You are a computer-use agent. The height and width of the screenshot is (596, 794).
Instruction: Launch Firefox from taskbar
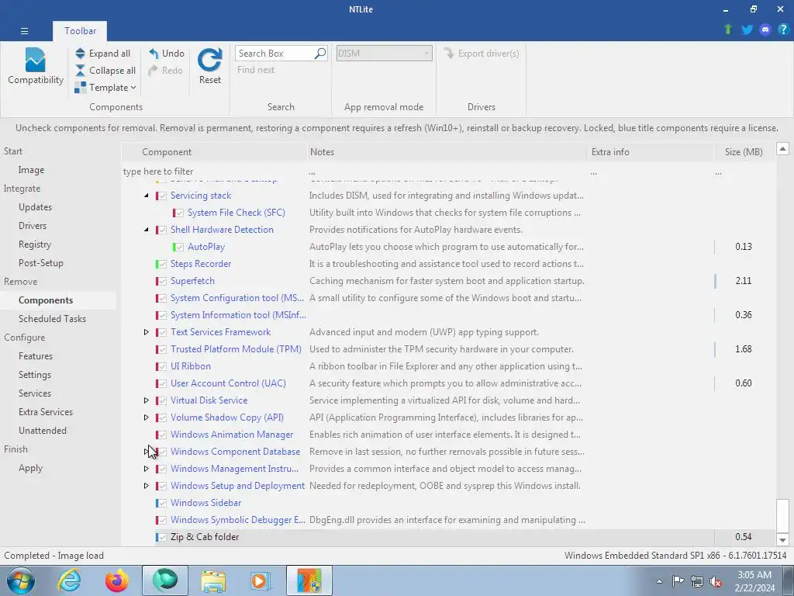(x=117, y=580)
